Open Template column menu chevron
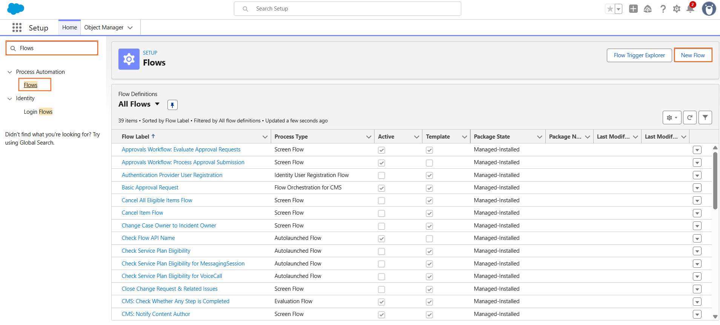Image resolution: width=720 pixels, height=325 pixels. pyautogui.click(x=465, y=137)
